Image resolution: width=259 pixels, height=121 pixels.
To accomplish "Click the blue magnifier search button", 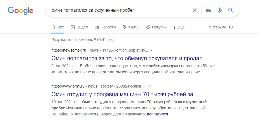I will (x=231, y=10).
